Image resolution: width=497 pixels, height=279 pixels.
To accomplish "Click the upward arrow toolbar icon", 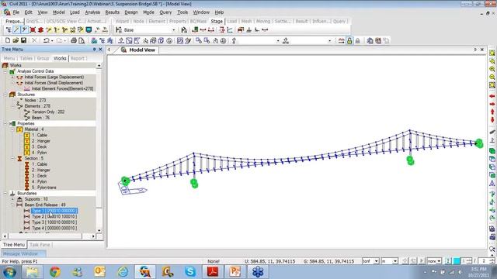I will 234,41.
